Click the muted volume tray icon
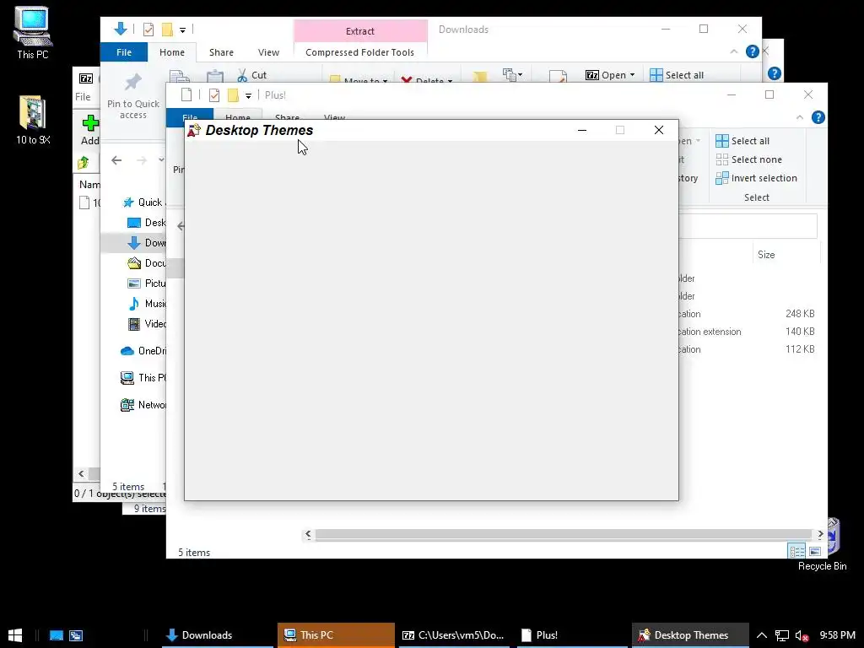Screen dimensions: 864x648 click(x=802, y=635)
